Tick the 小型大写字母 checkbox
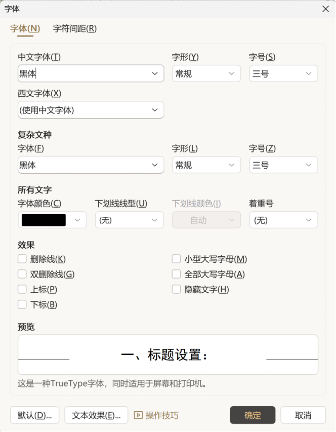The width and height of the screenshot is (336, 432). 176,259
